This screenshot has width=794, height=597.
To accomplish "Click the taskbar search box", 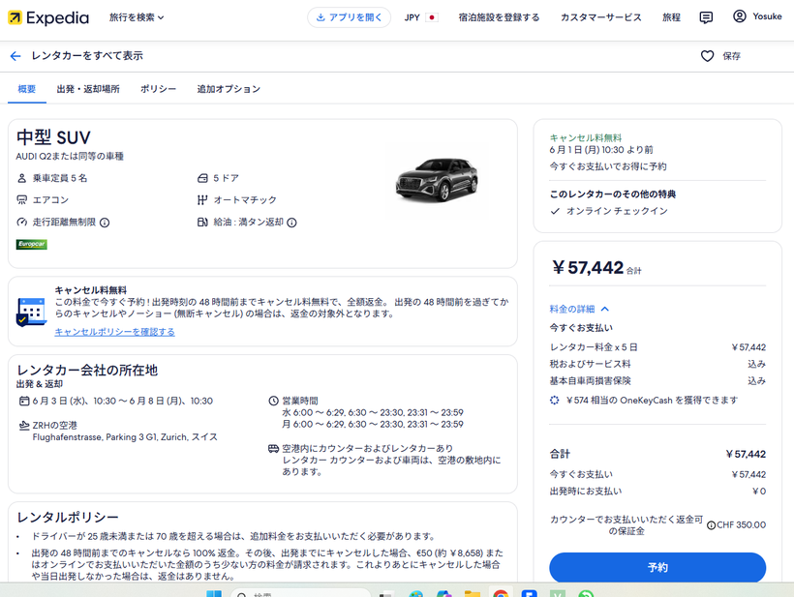I will tap(301, 593).
